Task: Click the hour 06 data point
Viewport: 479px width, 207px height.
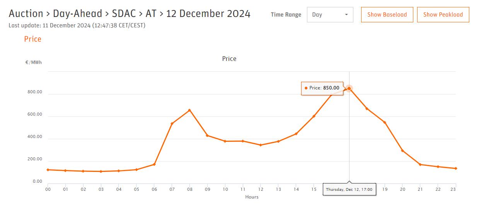Action: (154, 164)
